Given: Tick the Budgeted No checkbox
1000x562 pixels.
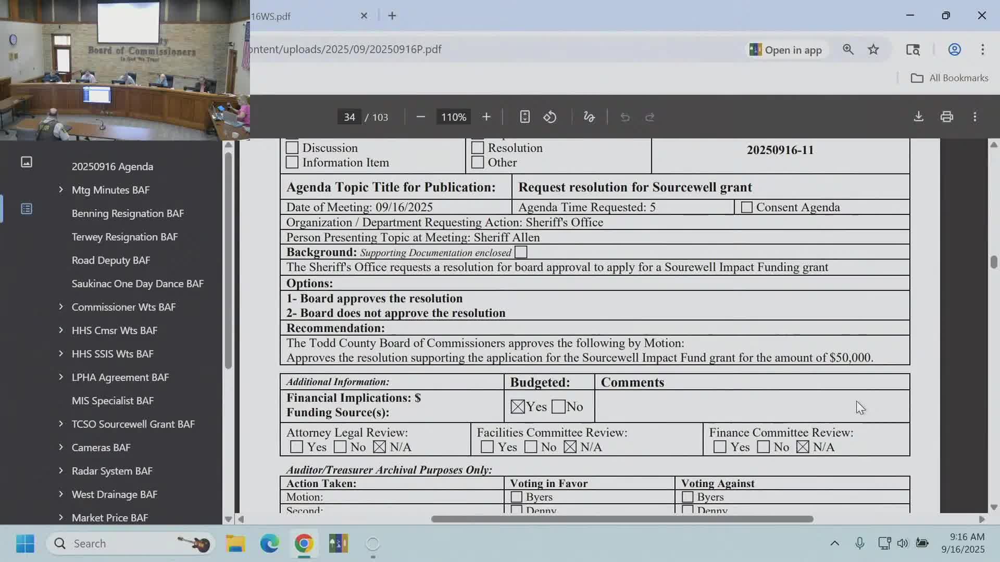Looking at the screenshot, I should pos(558,407).
